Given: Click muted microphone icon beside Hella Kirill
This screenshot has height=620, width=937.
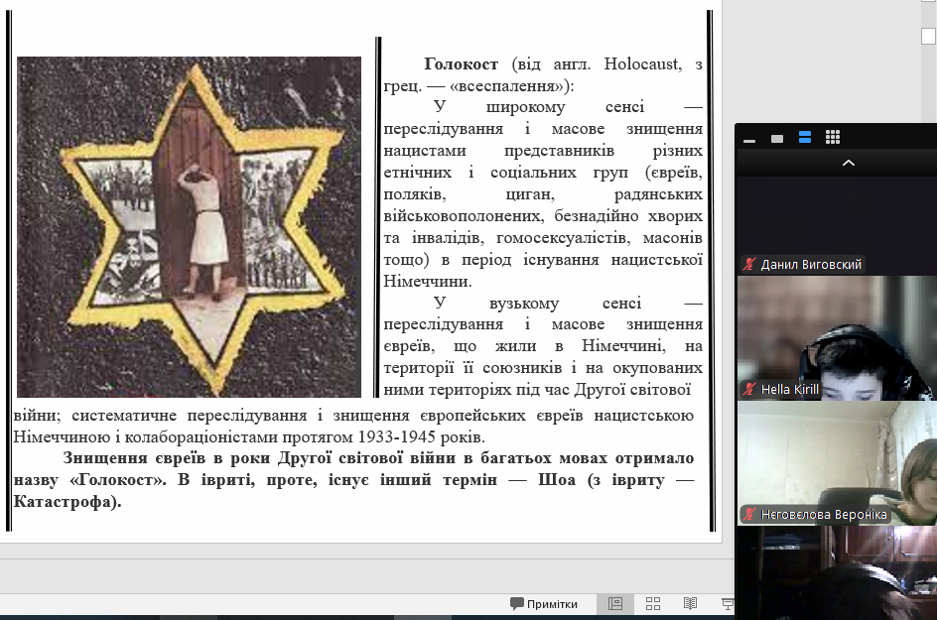Looking at the screenshot, I should pos(749,390).
